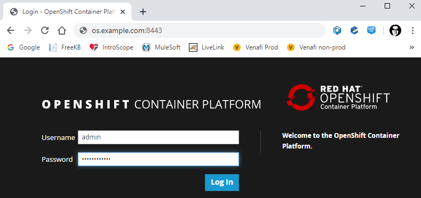Click the Log In button

(x=222, y=183)
